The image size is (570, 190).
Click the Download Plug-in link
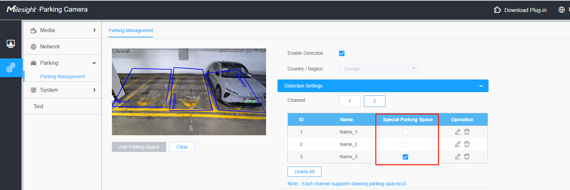click(525, 10)
